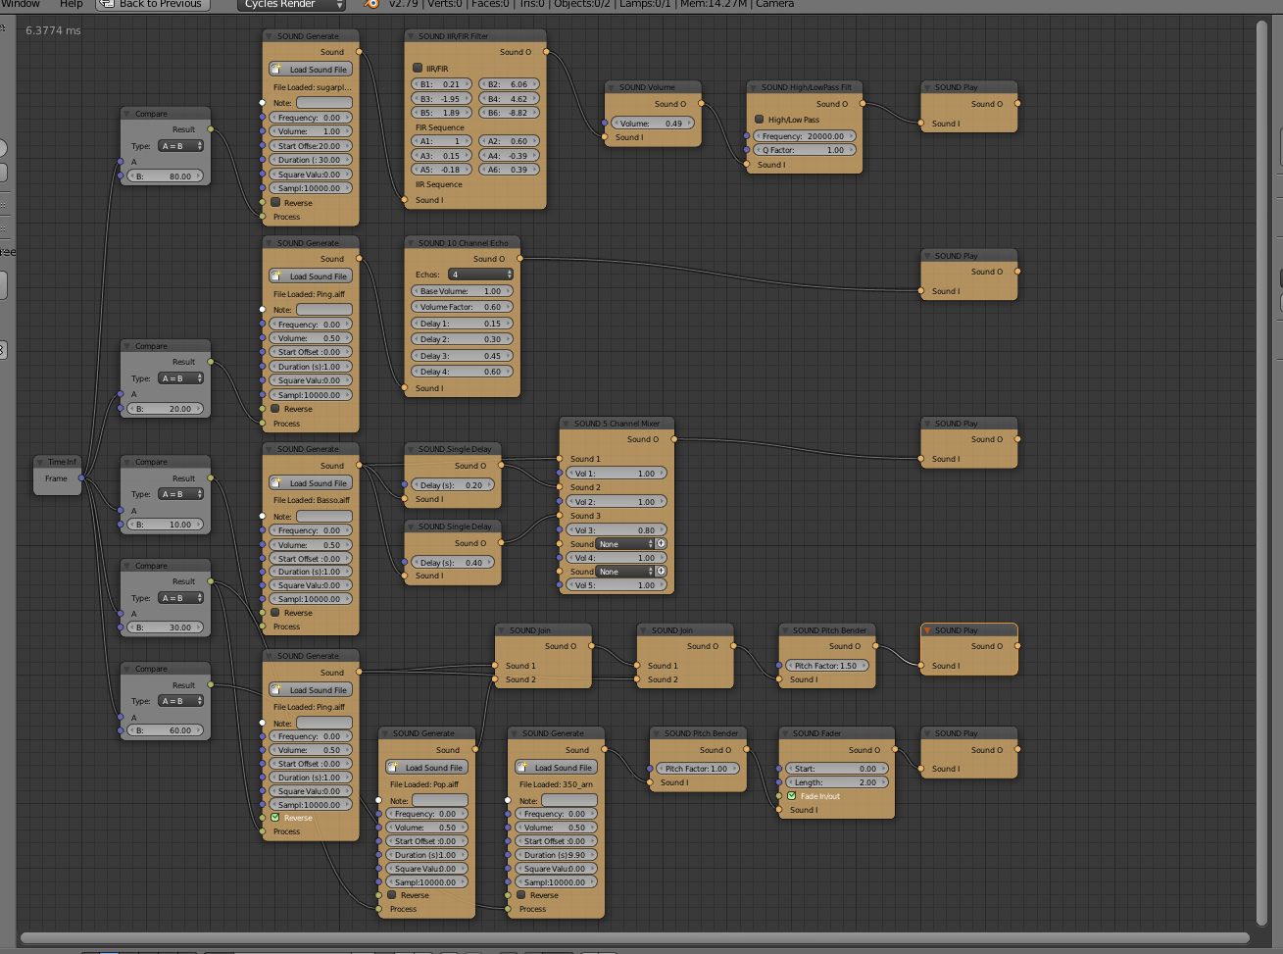Image resolution: width=1283 pixels, height=954 pixels.
Task: Enable Reverse in the Basso.aiff Generate node
Action: 275,613
